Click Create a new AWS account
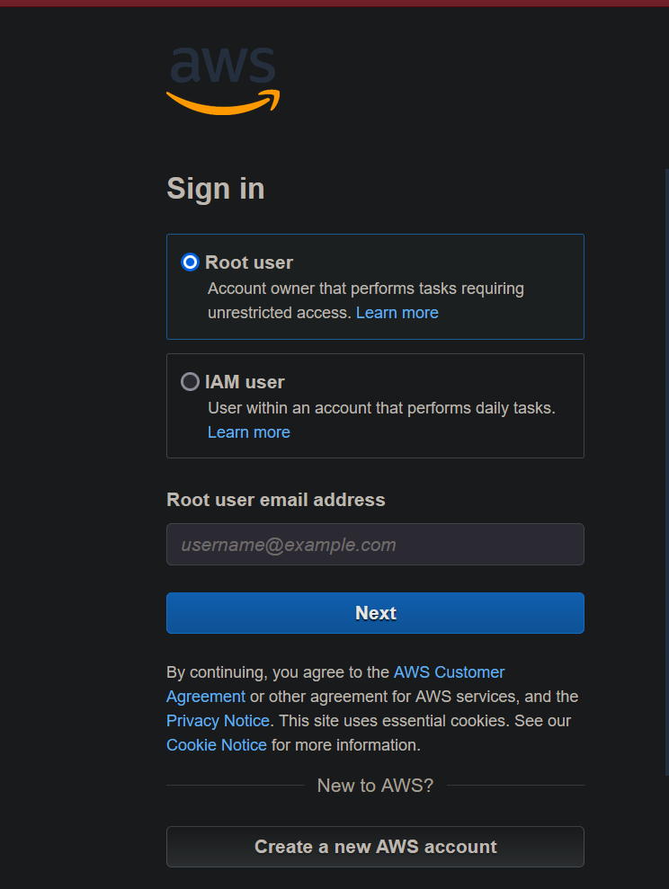Viewport: 669px width, 889px height. point(375,847)
